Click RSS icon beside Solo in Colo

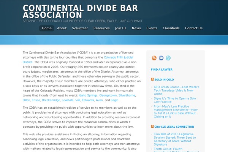click(x=152, y=79)
